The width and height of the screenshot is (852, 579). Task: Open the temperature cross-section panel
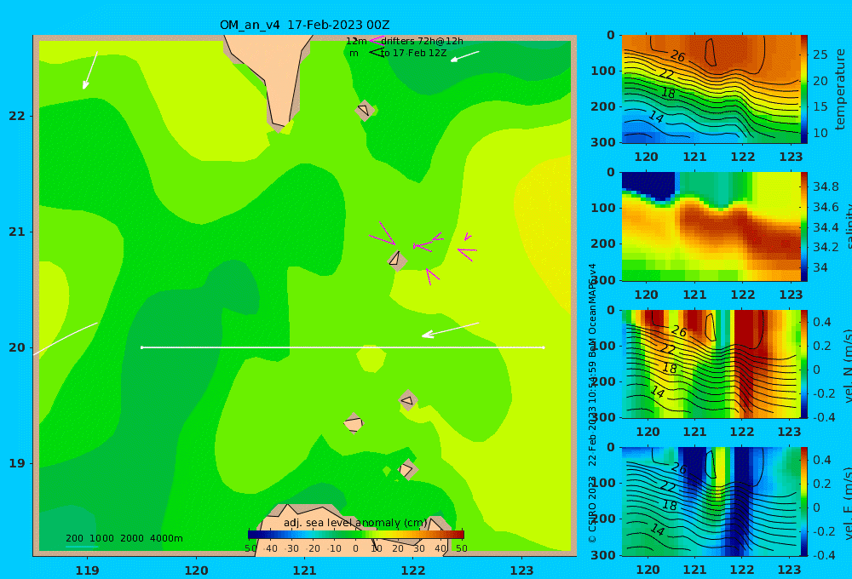[x=711, y=89]
